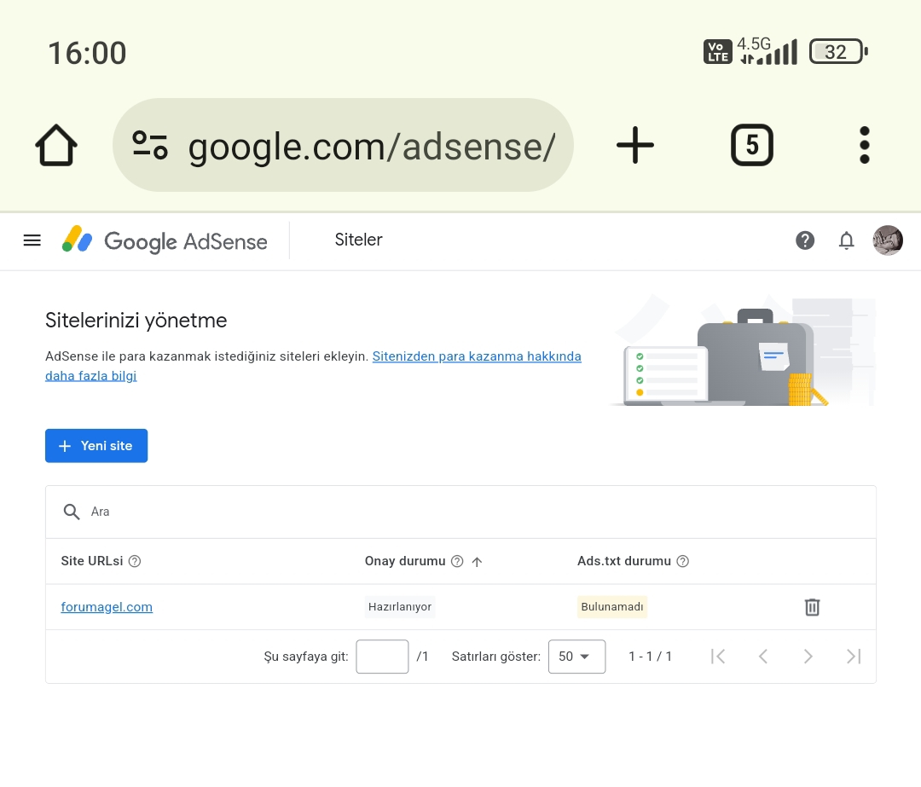Go to previous page chevron

[763, 657]
